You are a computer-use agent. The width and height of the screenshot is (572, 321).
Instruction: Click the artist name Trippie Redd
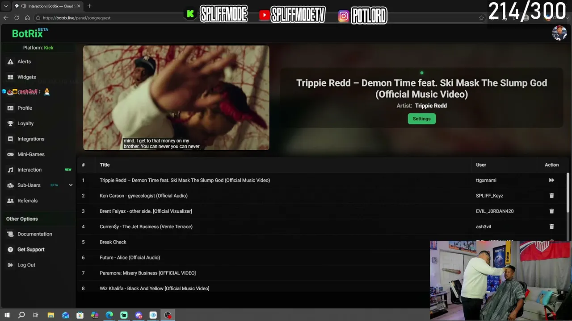(x=431, y=106)
